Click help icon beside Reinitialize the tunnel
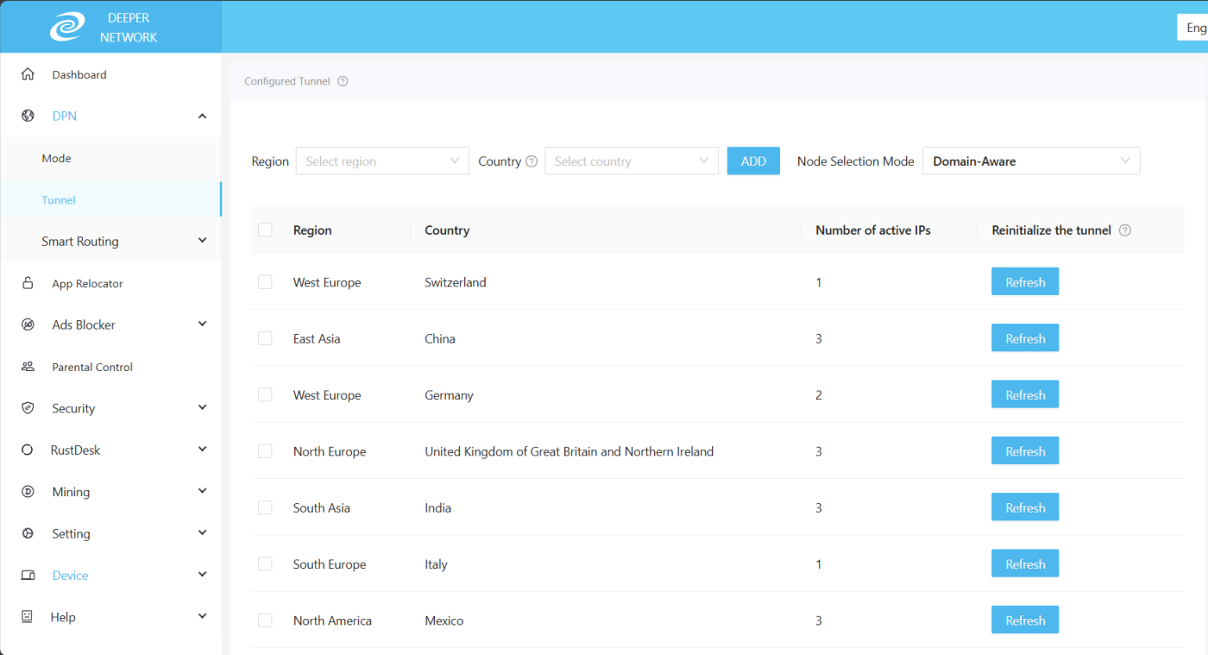This screenshot has width=1208, height=655. click(1124, 230)
